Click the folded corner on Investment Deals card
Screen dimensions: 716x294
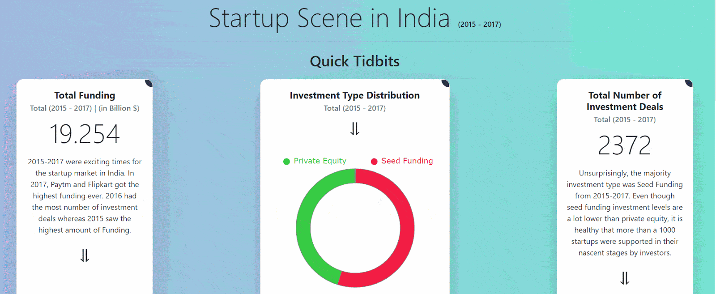688,84
